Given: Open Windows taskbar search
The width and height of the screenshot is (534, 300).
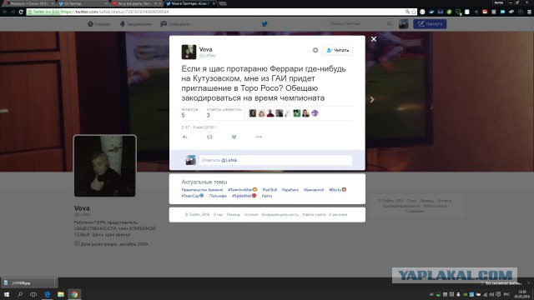Looking at the screenshot, I should pyautogui.click(x=20, y=294).
